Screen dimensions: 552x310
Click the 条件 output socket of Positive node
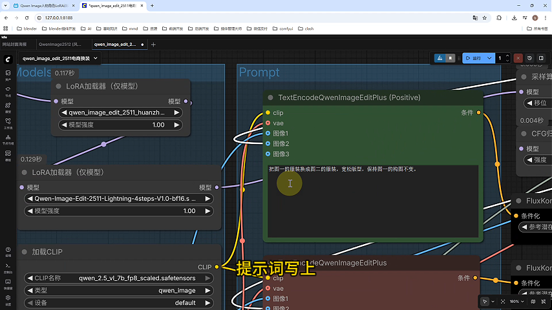pyautogui.click(x=478, y=112)
